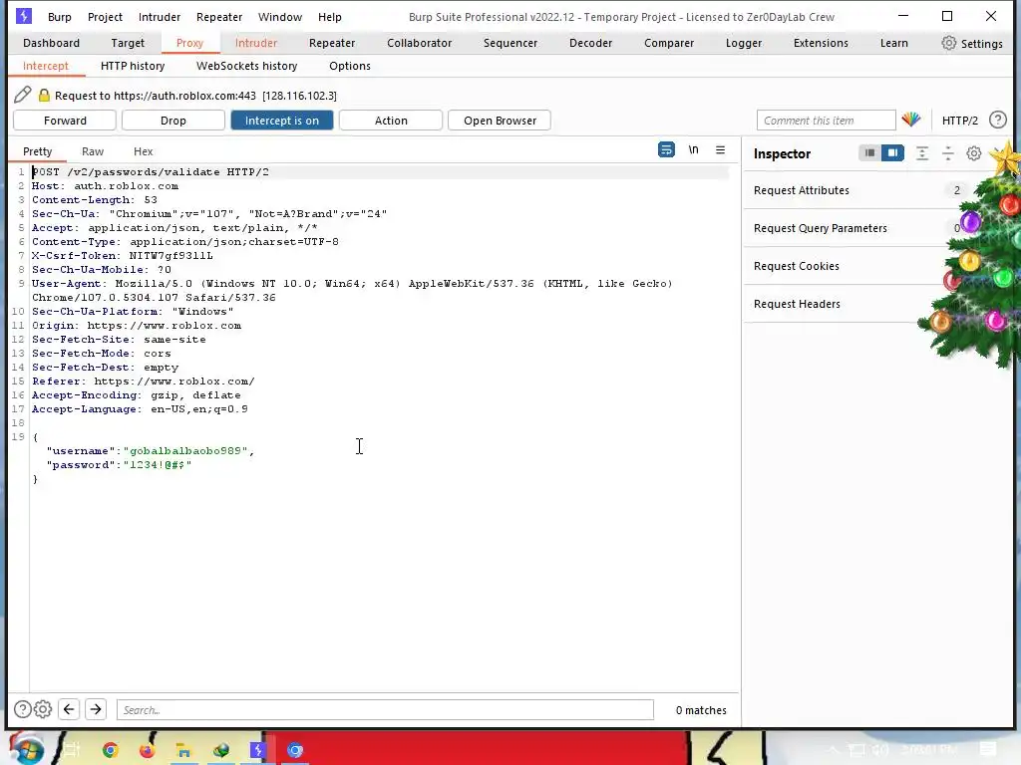Open Chrome from the taskbar
Screen dimensions: 1021x765
[110, 750]
